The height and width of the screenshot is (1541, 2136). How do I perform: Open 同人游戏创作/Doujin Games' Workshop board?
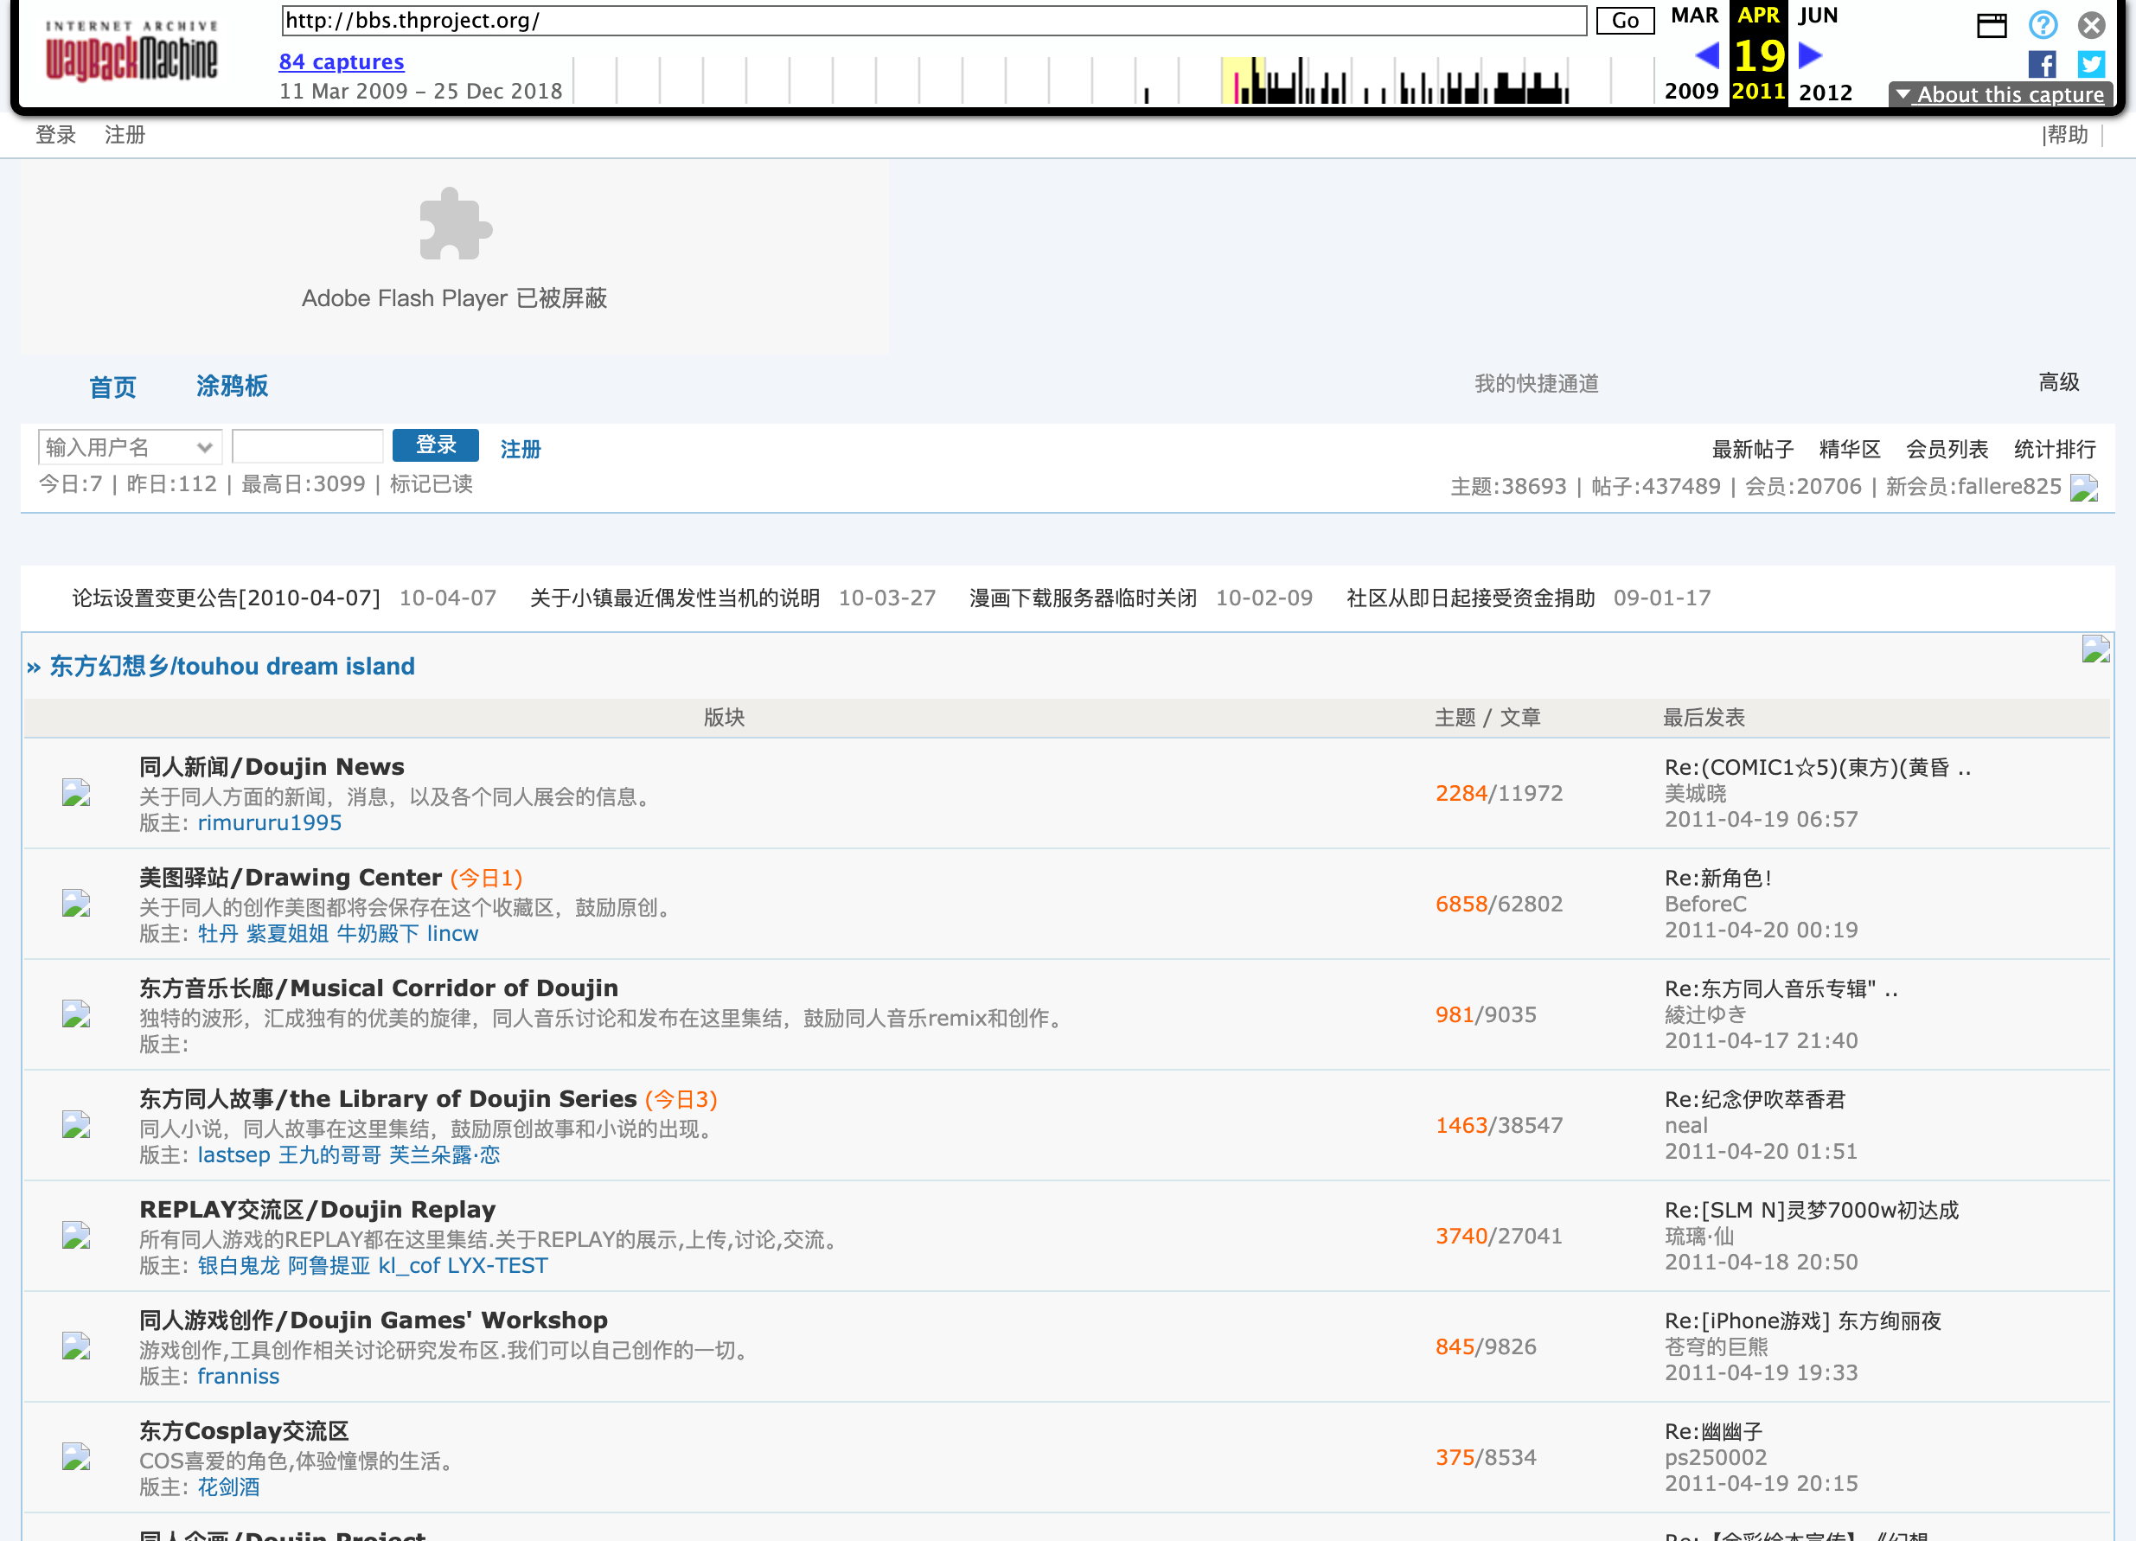373,1320
